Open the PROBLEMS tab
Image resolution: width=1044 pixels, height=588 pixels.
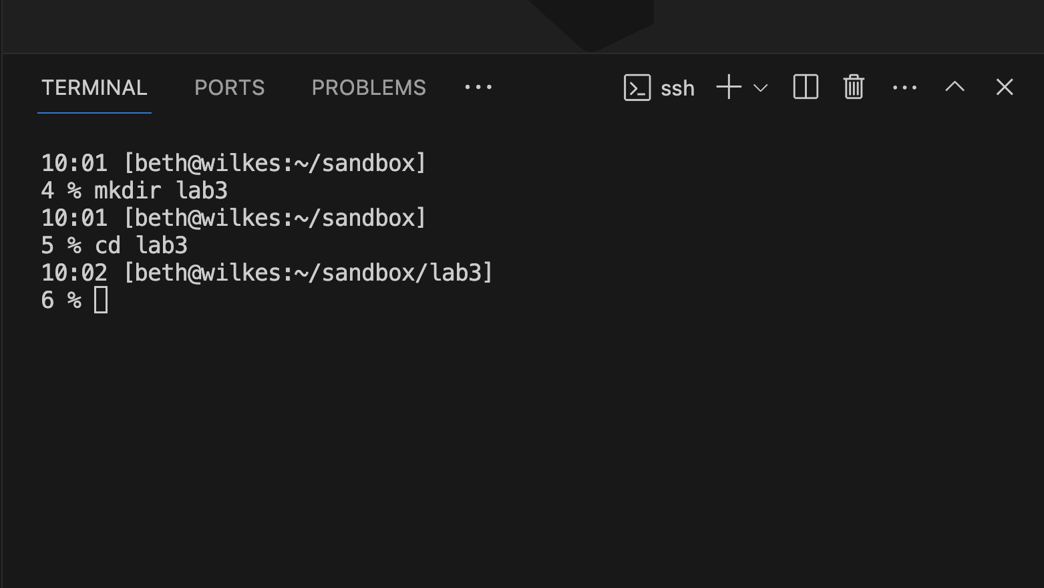click(x=368, y=88)
